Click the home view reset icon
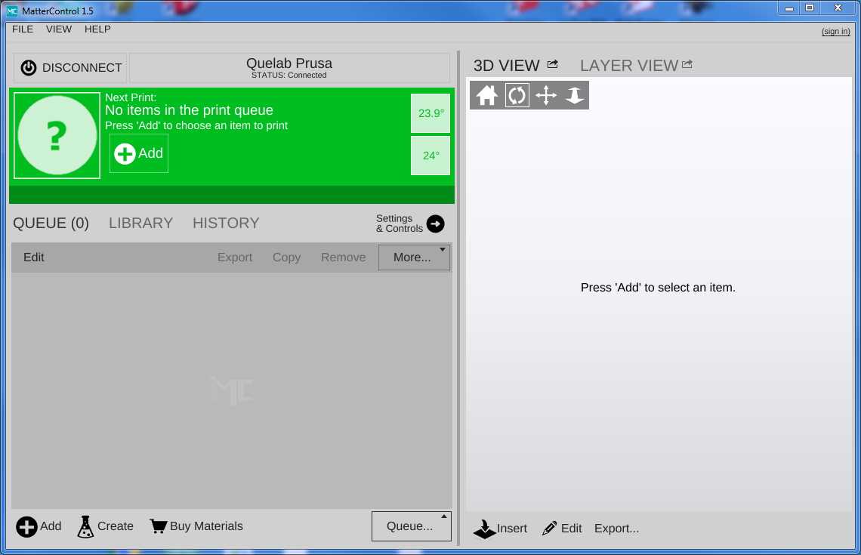Image resolution: width=861 pixels, height=555 pixels. [x=487, y=96]
